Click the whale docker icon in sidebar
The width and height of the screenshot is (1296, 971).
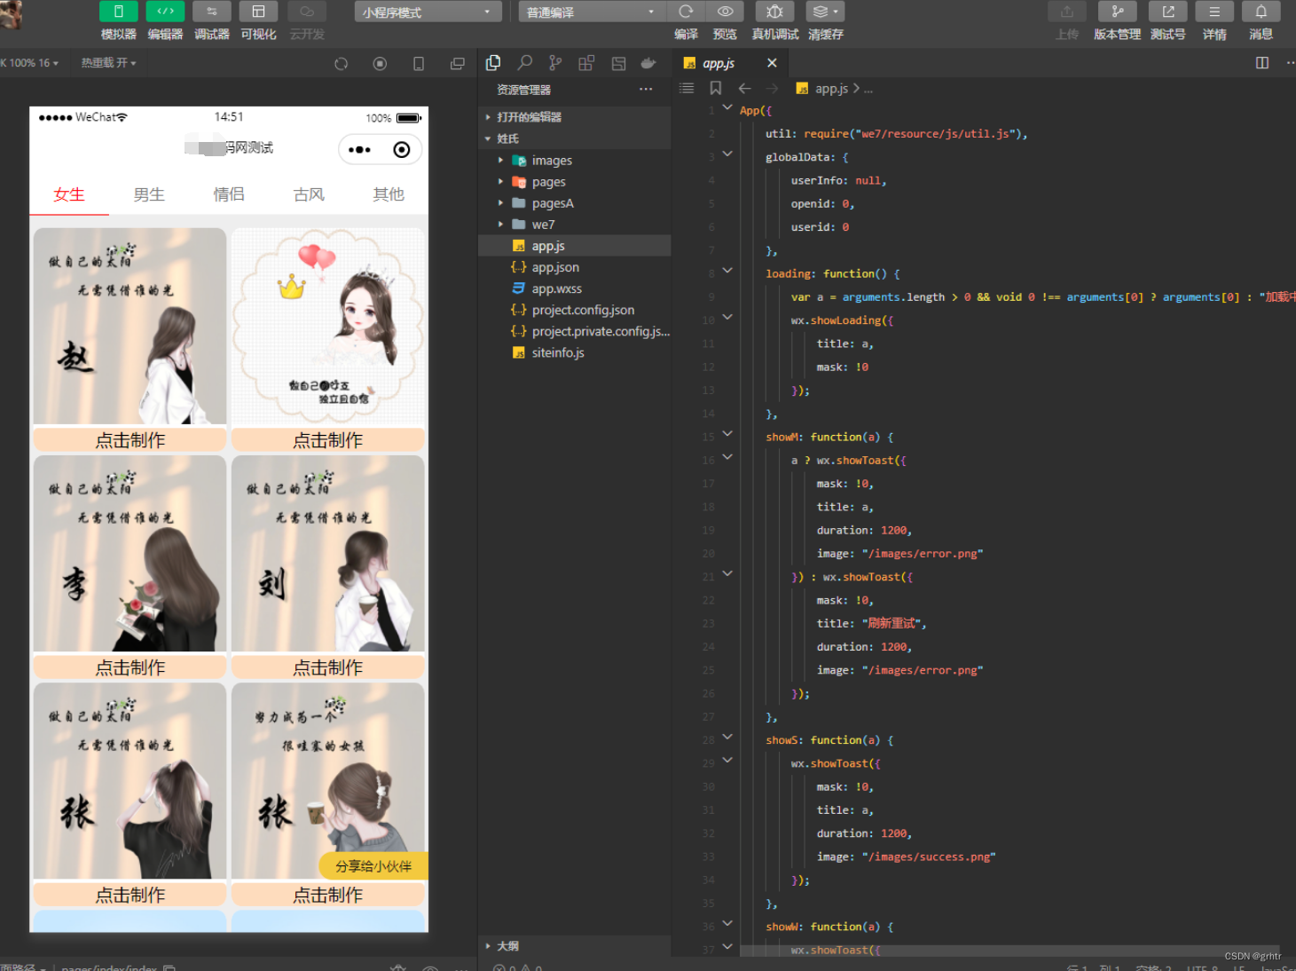(648, 63)
